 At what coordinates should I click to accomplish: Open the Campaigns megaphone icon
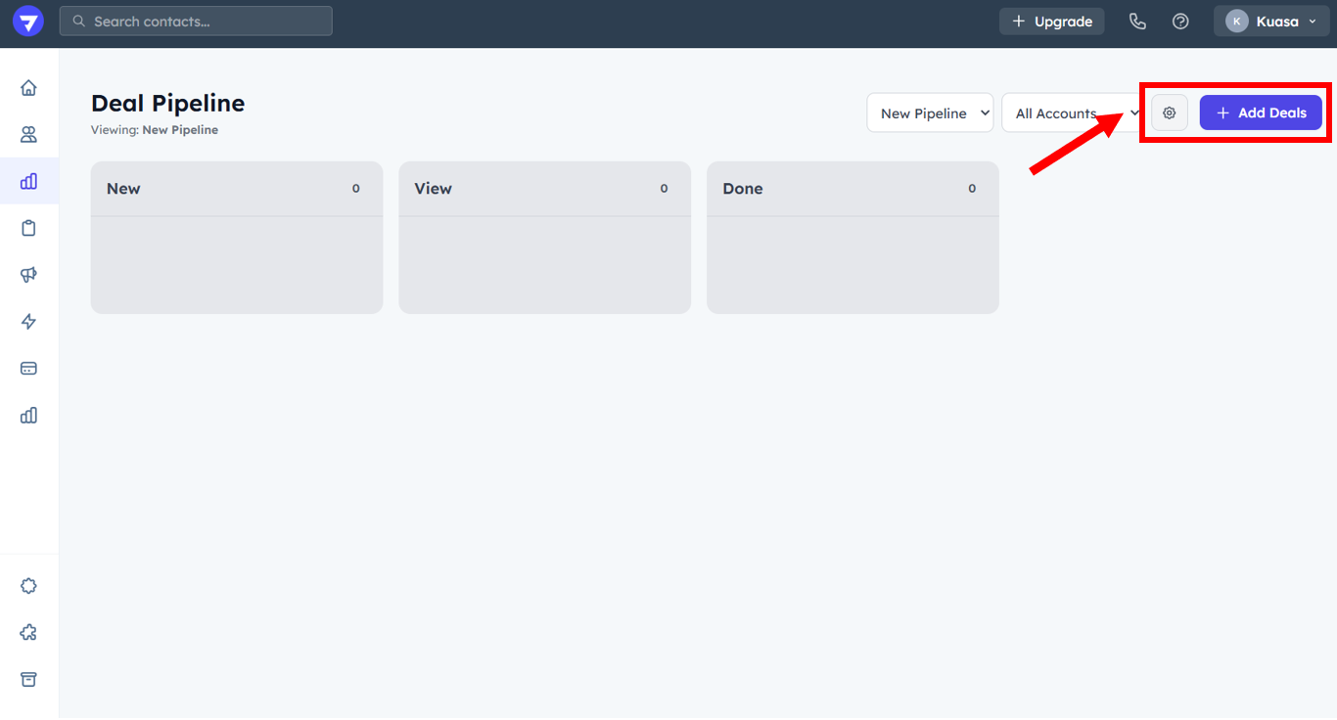pos(28,275)
